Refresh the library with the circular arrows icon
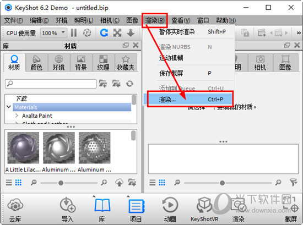The width and height of the screenshot is (303, 225). [x=129, y=84]
